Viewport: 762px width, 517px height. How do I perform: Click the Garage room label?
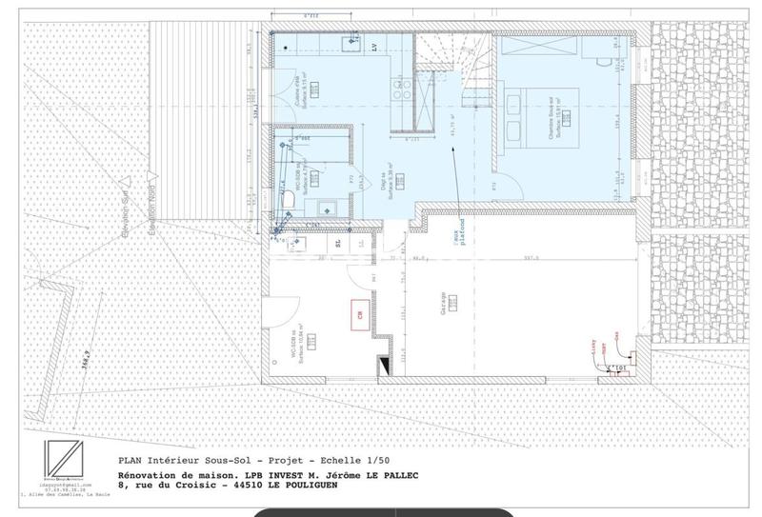click(x=442, y=307)
